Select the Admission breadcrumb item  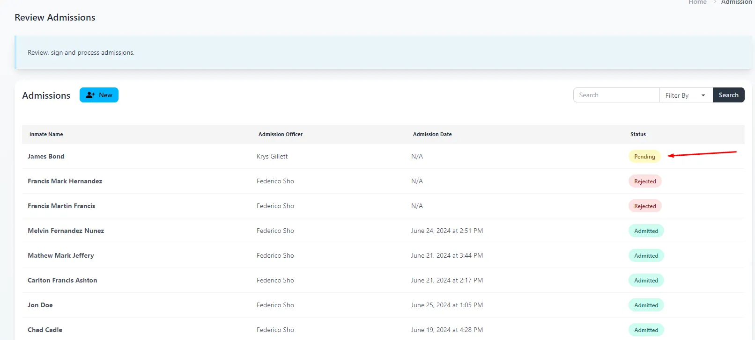pos(736,2)
